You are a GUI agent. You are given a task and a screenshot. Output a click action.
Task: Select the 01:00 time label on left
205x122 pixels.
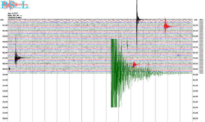click(x=5, y=25)
